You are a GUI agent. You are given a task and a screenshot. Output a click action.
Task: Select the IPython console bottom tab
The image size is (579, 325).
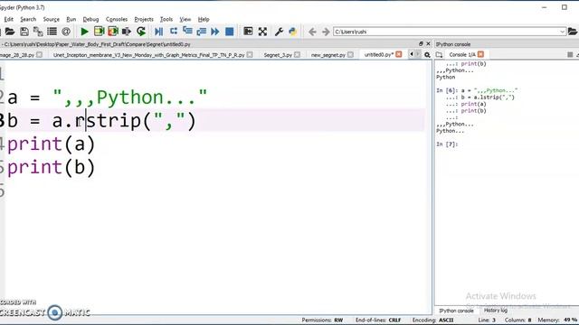click(456, 311)
